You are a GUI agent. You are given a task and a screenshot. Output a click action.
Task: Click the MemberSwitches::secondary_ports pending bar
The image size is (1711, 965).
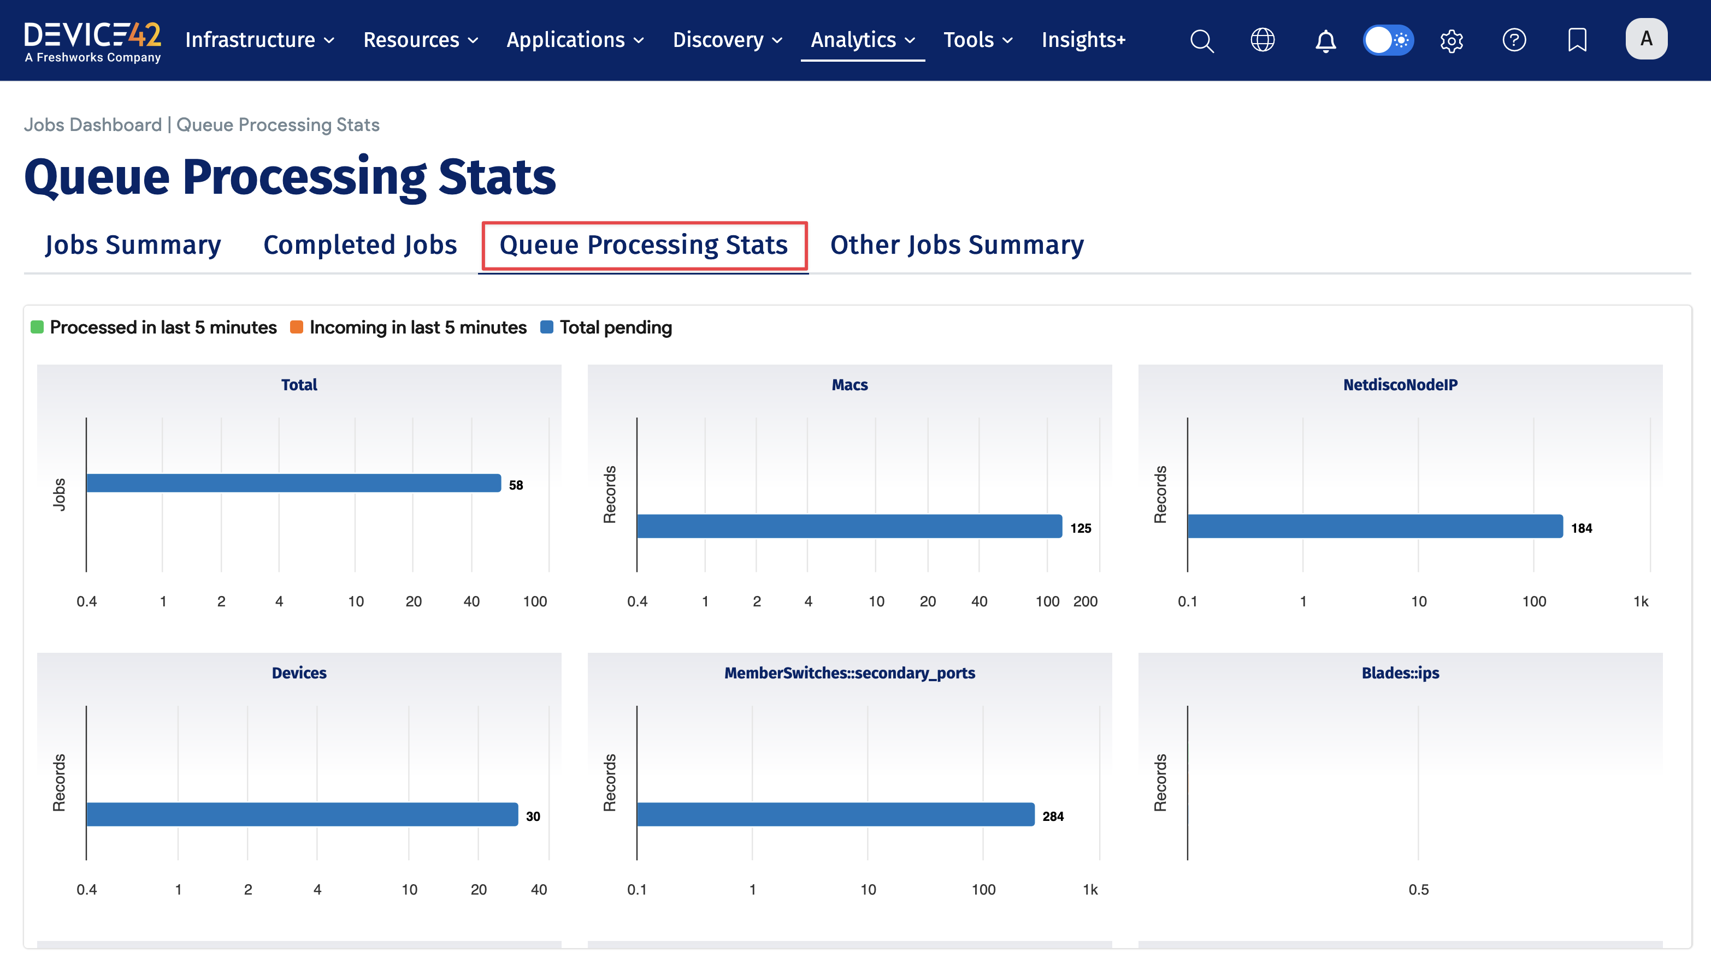[836, 814]
